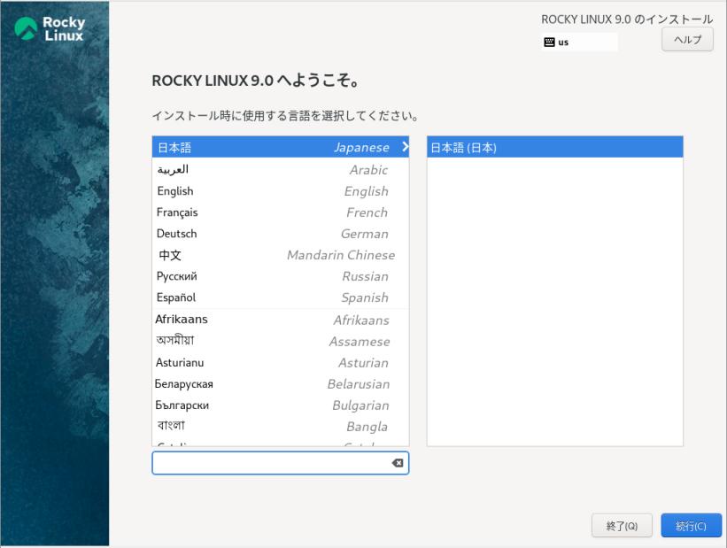Select the 日本語 Japanese language row
This screenshot has width=727, height=548.
[280, 148]
